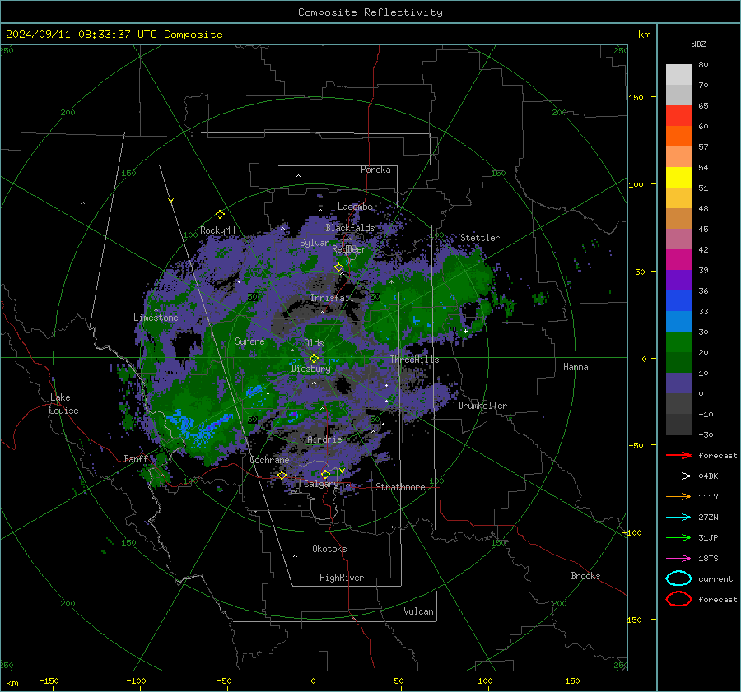Click the Innisfail label
The height and width of the screenshot is (692, 741).
(332, 298)
